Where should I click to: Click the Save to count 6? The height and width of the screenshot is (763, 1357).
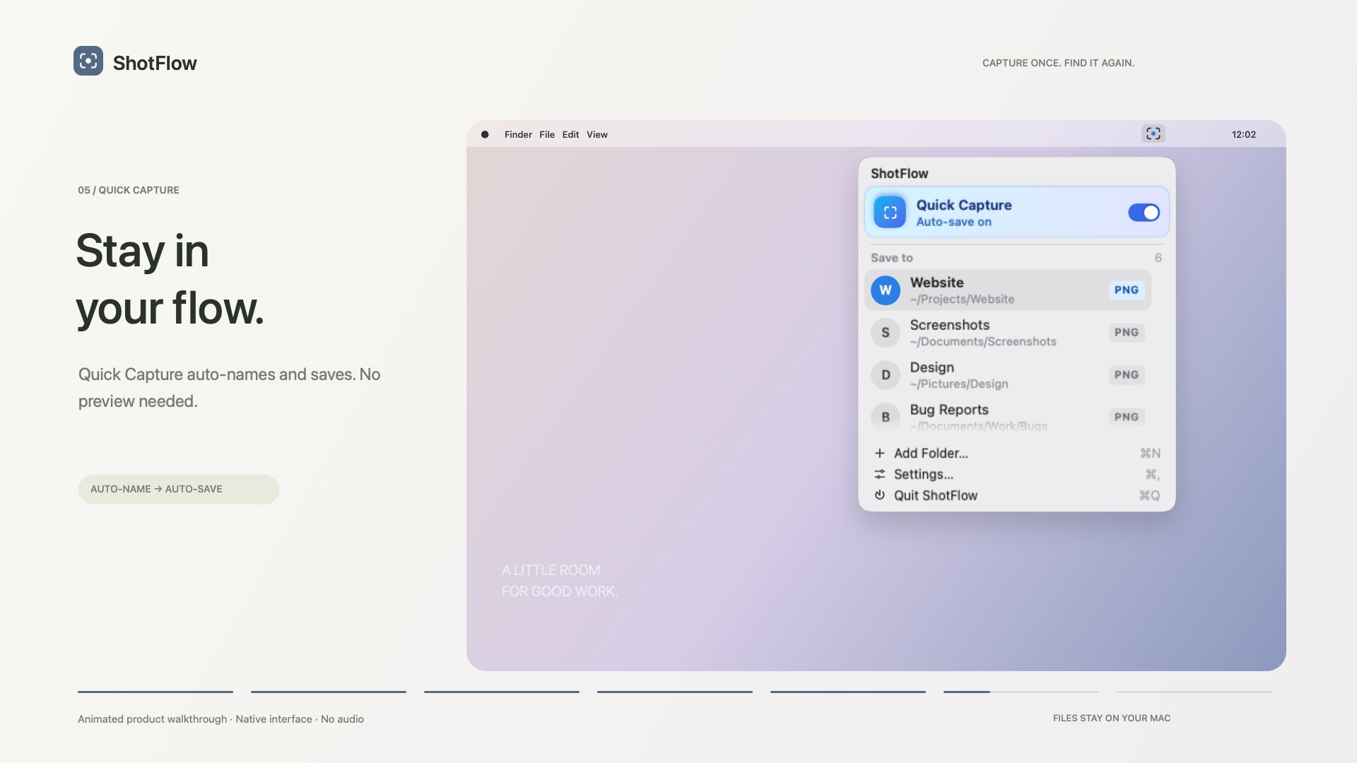[x=1158, y=258]
